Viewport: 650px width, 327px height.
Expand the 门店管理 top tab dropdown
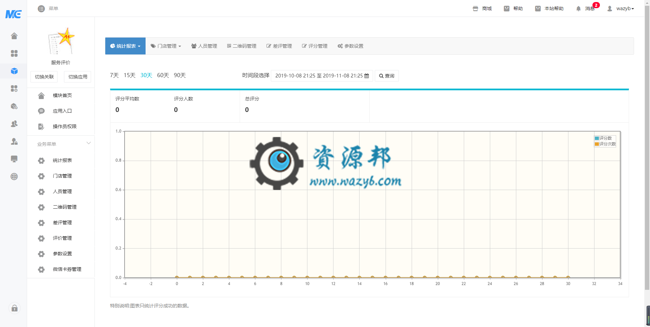[x=166, y=46]
